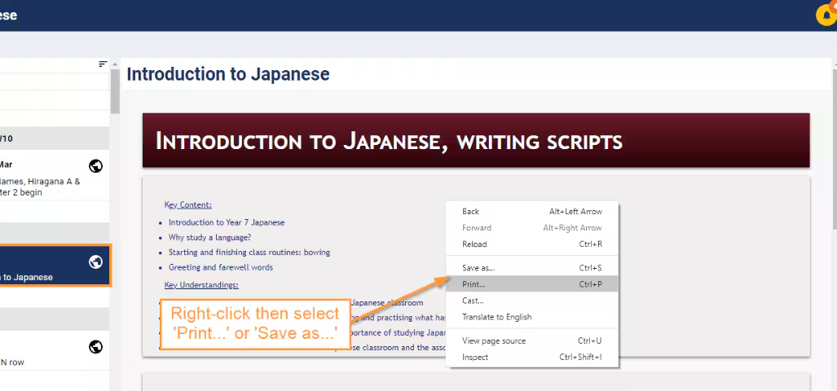This screenshot has width=837, height=391.
Task: Select 'Cast...' from the context menu
Action: pyautogui.click(x=532, y=301)
